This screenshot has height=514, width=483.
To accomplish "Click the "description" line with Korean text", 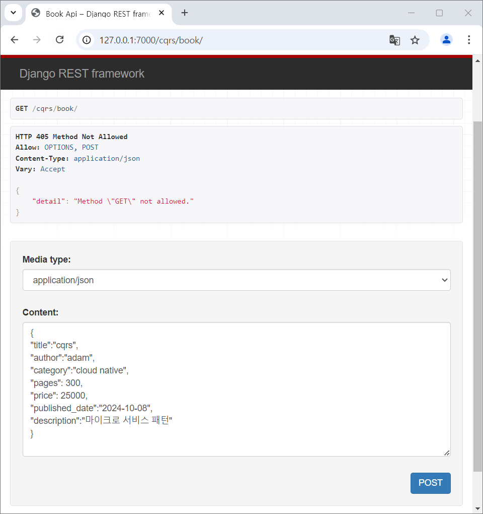I will point(101,421).
